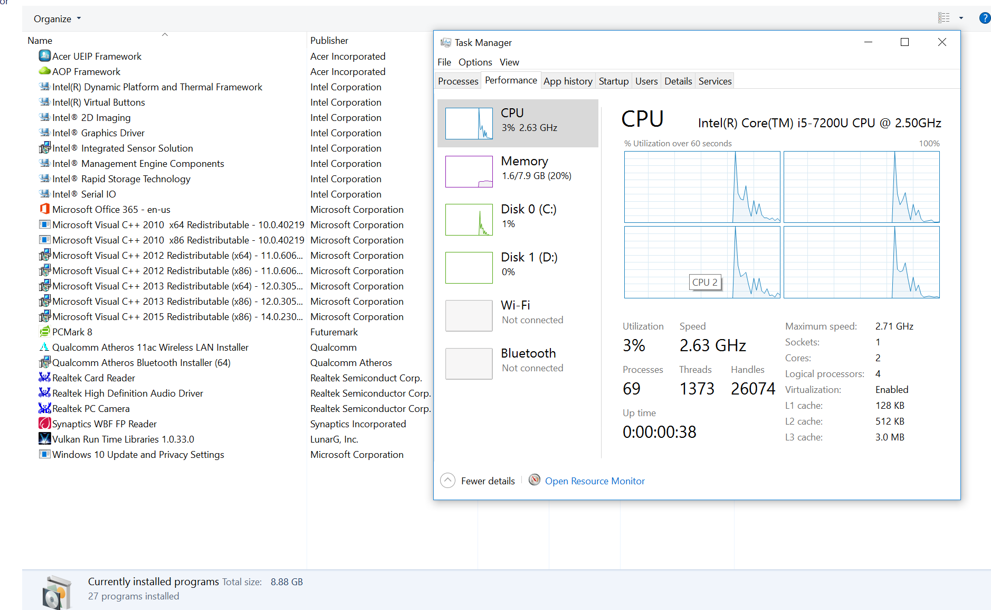The image size is (991, 610).
Task: Select the Wi-Fi performance panel
Action: click(x=518, y=315)
